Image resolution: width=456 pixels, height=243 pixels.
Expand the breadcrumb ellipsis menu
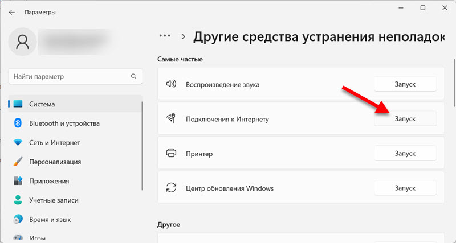point(165,36)
